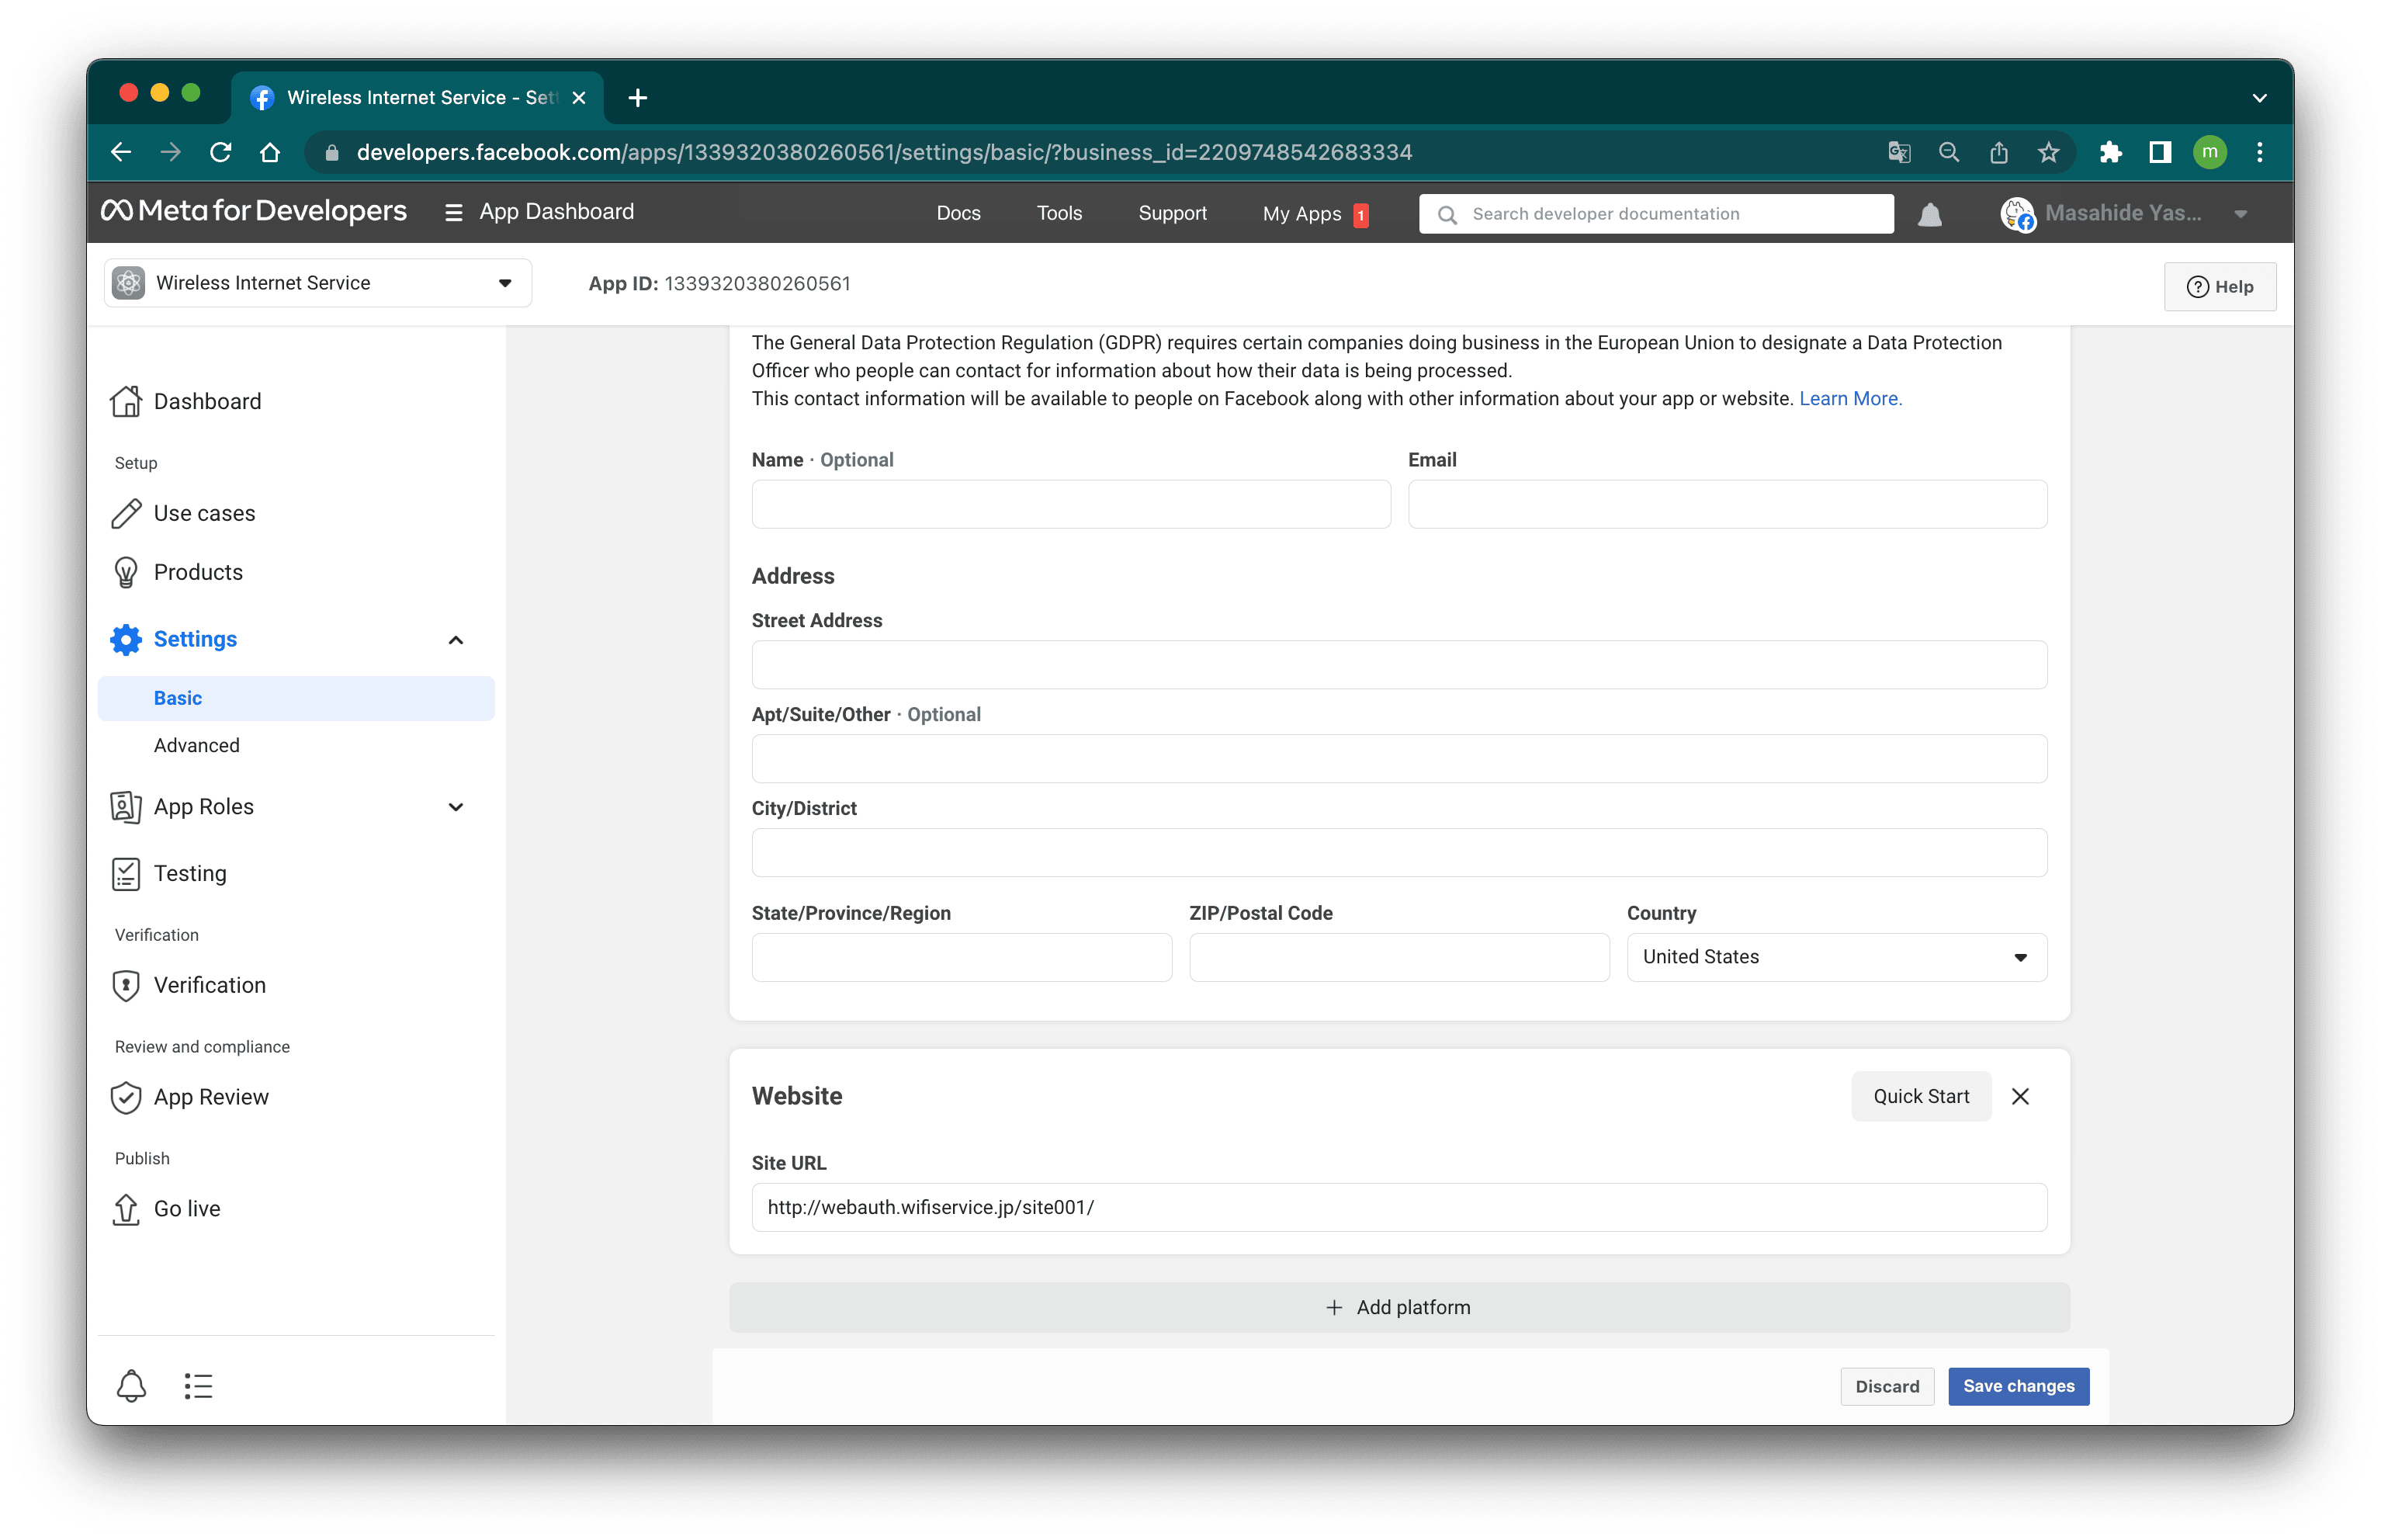Click the Street Address field
The height and width of the screenshot is (1540, 2381).
click(1398, 665)
